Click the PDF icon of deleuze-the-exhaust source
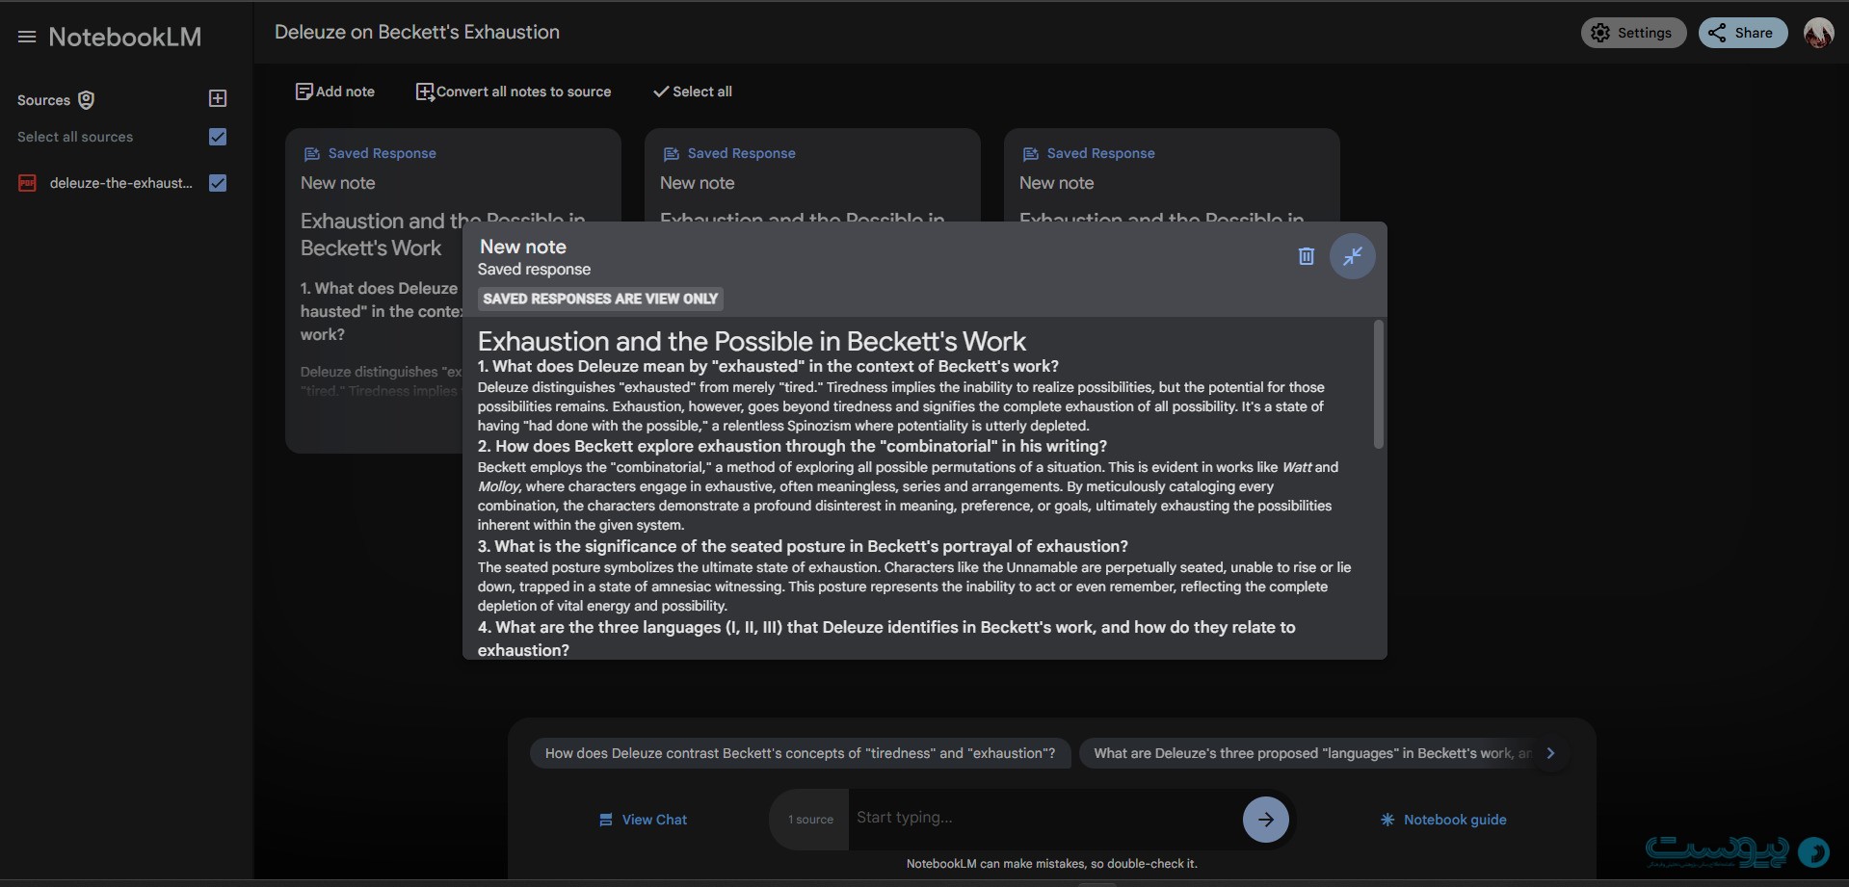The height and width of the screenshot is (887, 1849). tap(27, 183)
